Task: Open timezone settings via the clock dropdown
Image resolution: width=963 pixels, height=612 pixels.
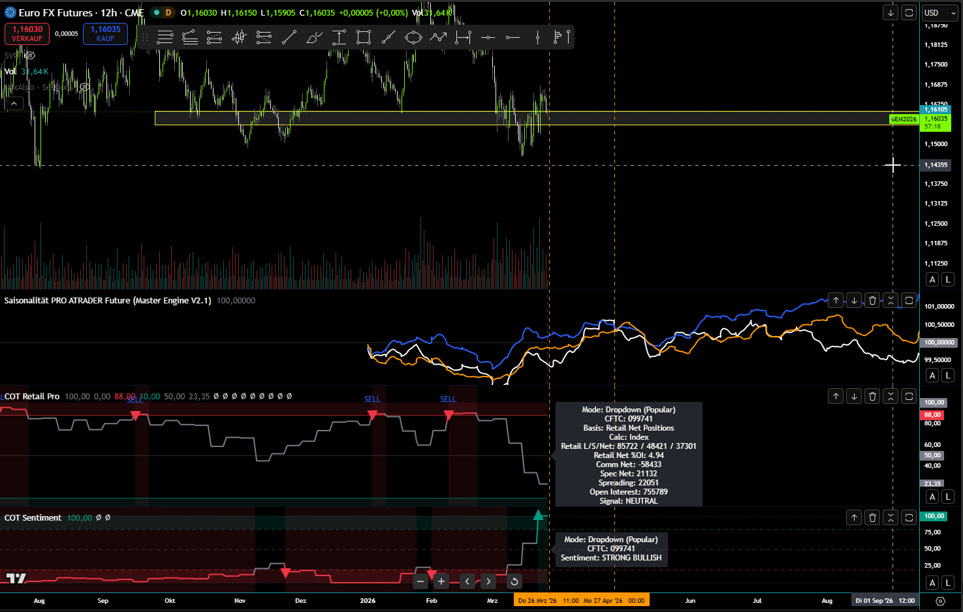Action: pos(940,601)
